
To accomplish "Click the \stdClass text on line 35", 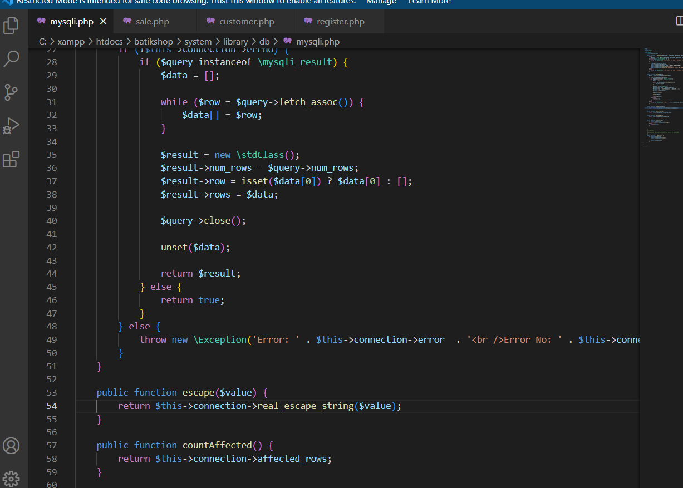I will 259,155.
